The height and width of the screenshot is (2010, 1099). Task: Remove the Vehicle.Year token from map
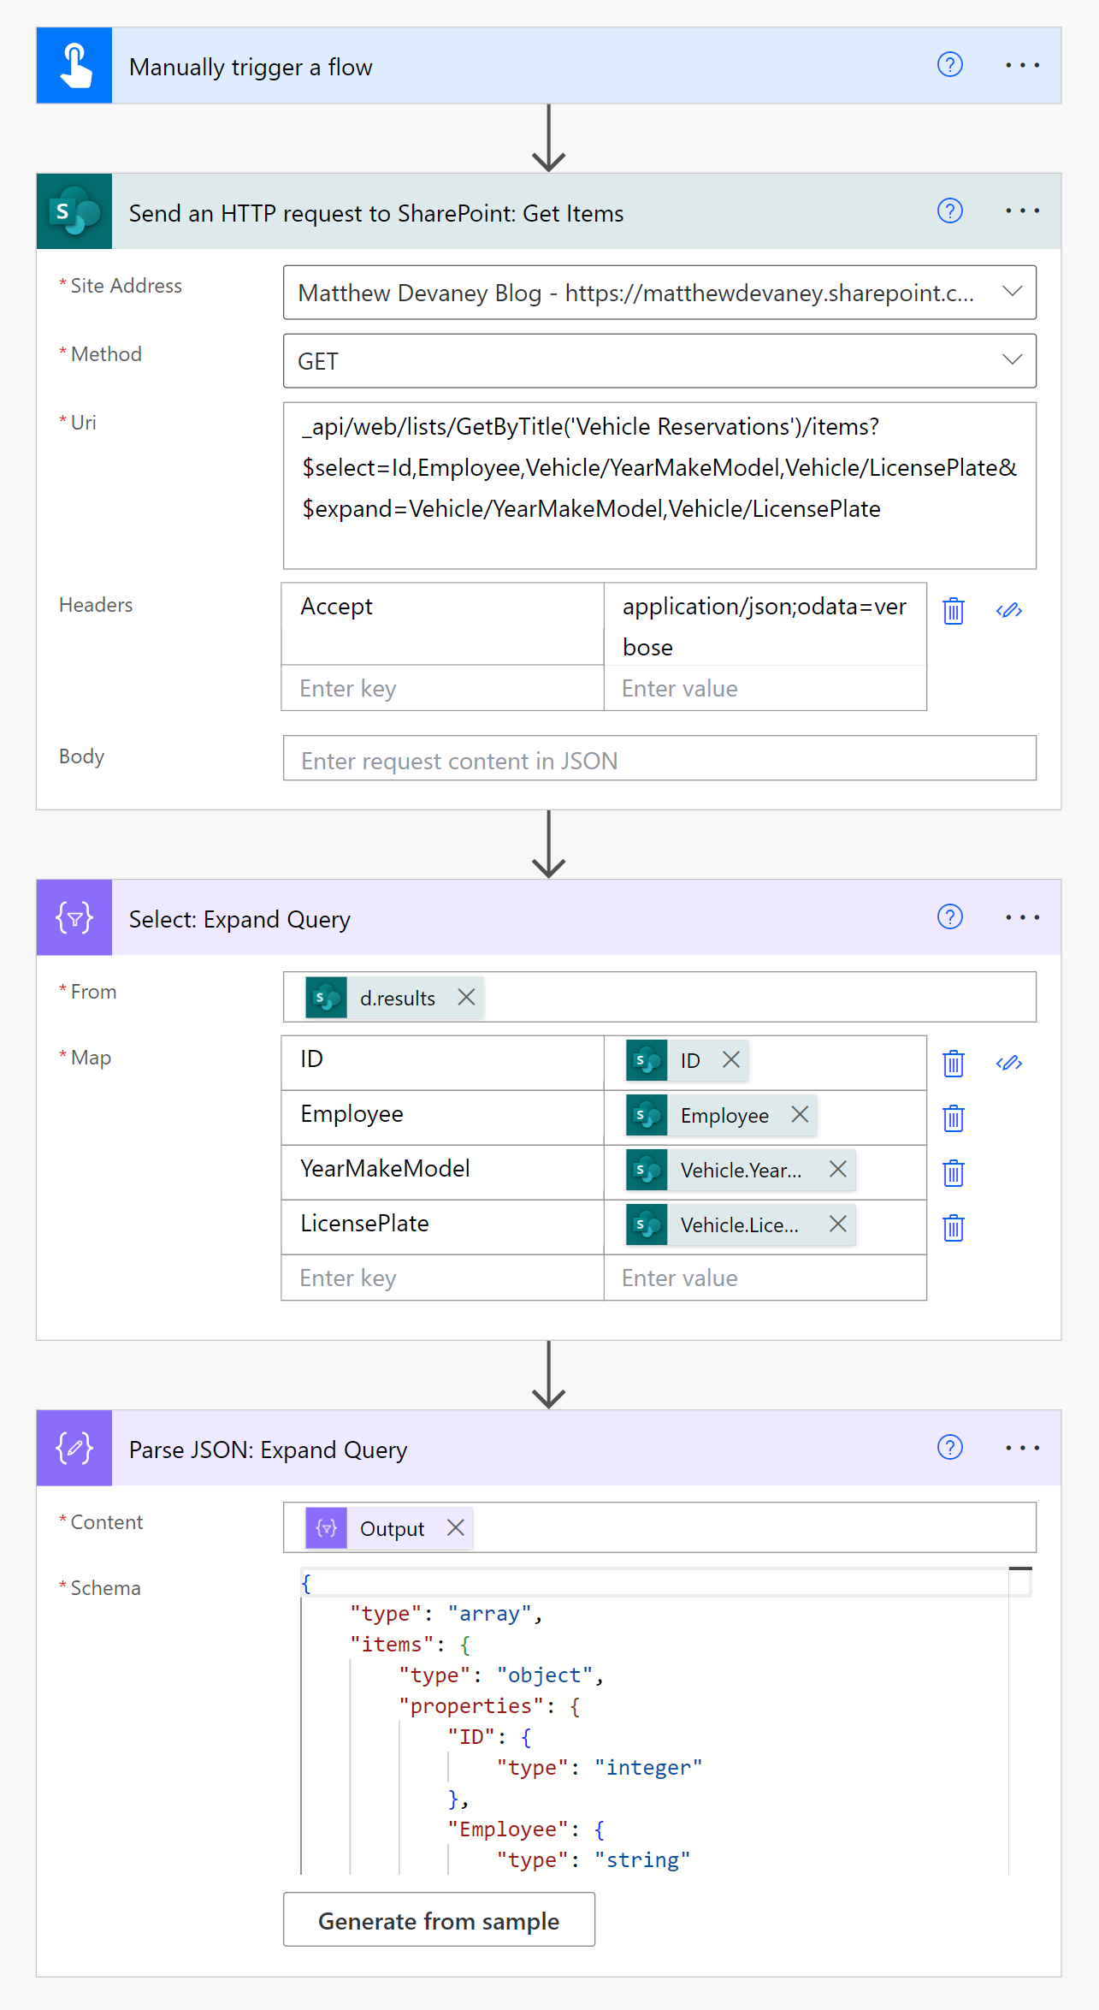click(838, 1169)
